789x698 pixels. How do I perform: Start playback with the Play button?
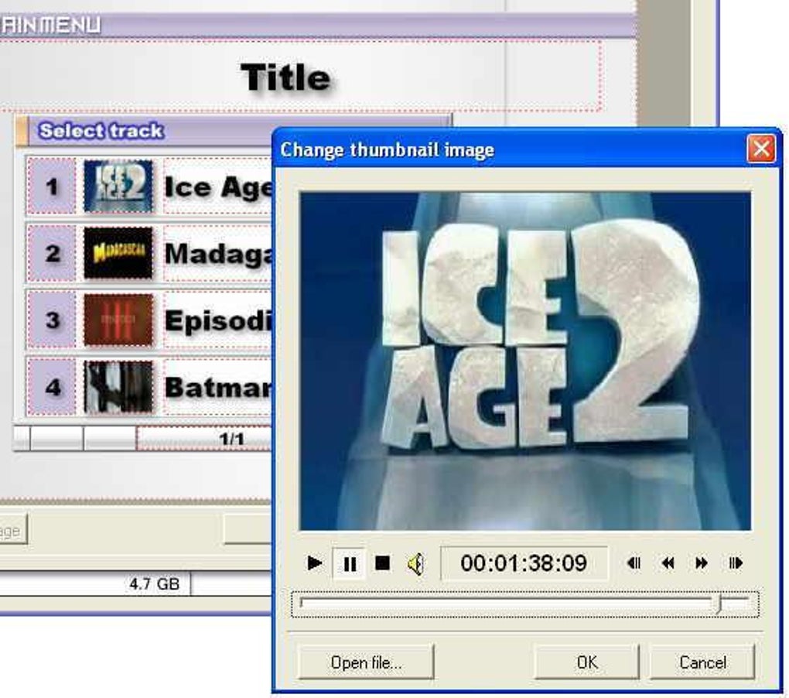coord(315,563)
